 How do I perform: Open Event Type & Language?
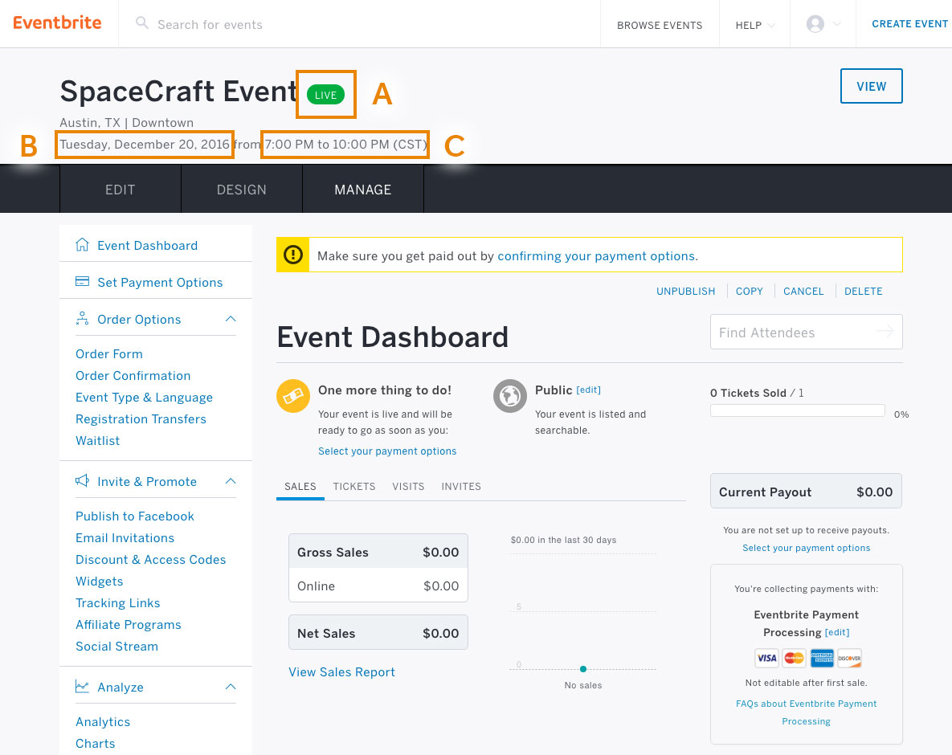coord(144,397)
